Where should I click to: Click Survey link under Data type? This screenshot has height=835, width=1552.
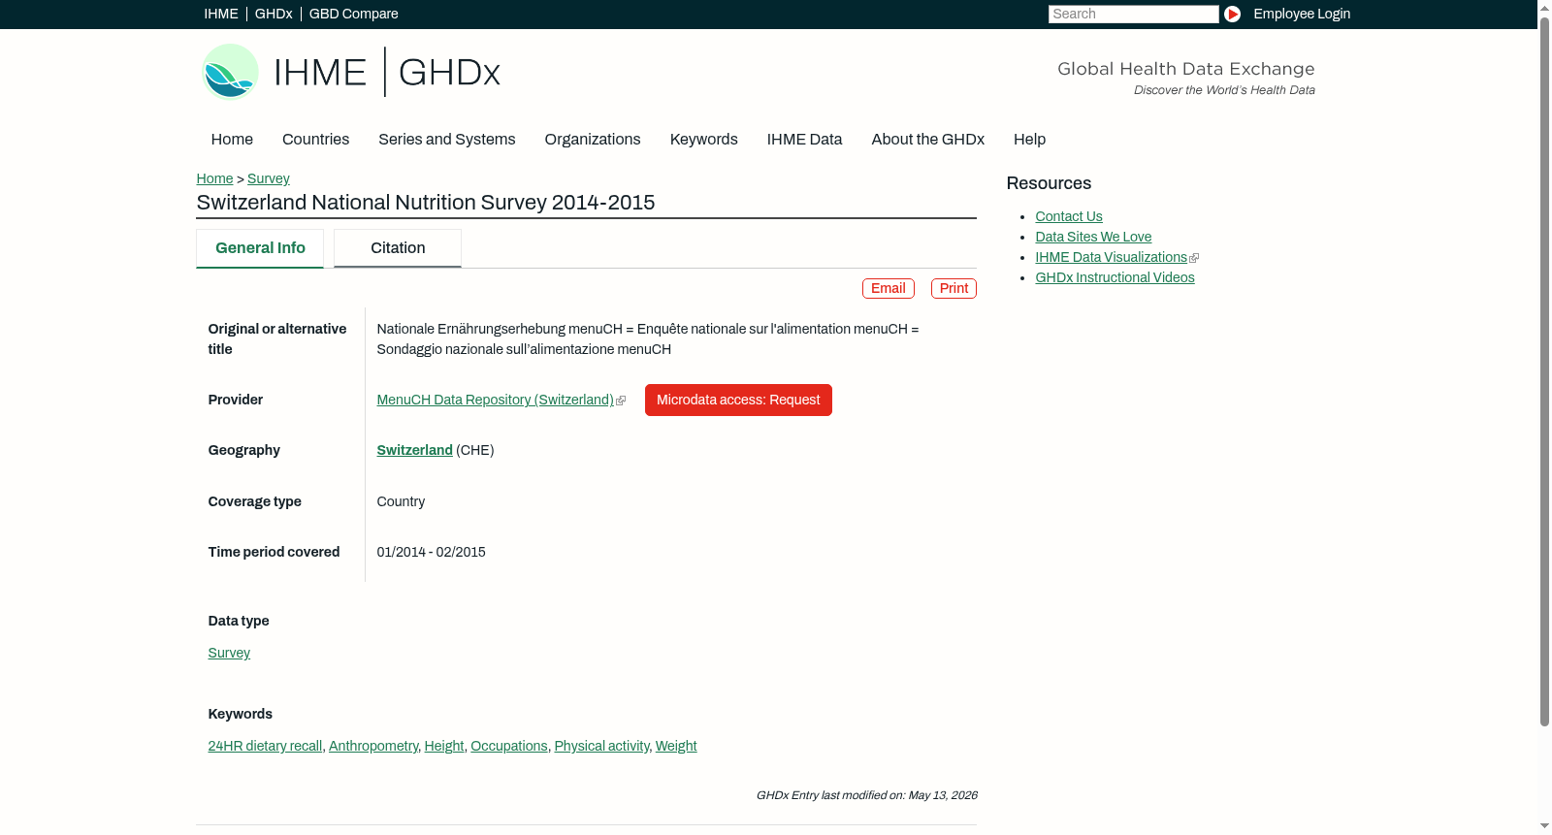pyautogui.click(x=229, y=653)
